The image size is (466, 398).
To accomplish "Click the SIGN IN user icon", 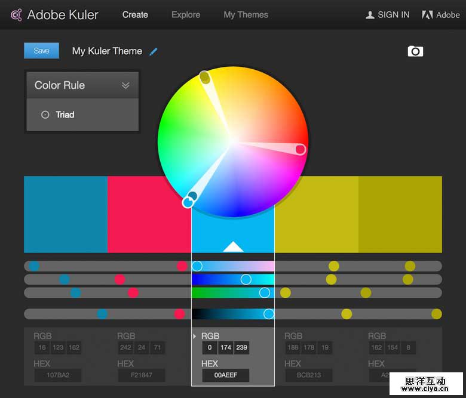I will pos(370,15).
